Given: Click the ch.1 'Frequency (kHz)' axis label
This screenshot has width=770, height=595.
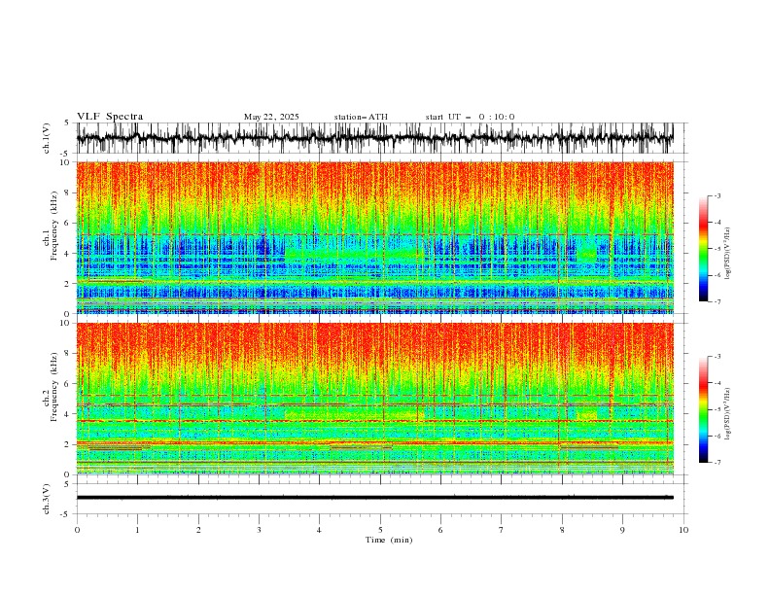Looking at the screenshot, I should pyautogui.click(x=54, y=227).
